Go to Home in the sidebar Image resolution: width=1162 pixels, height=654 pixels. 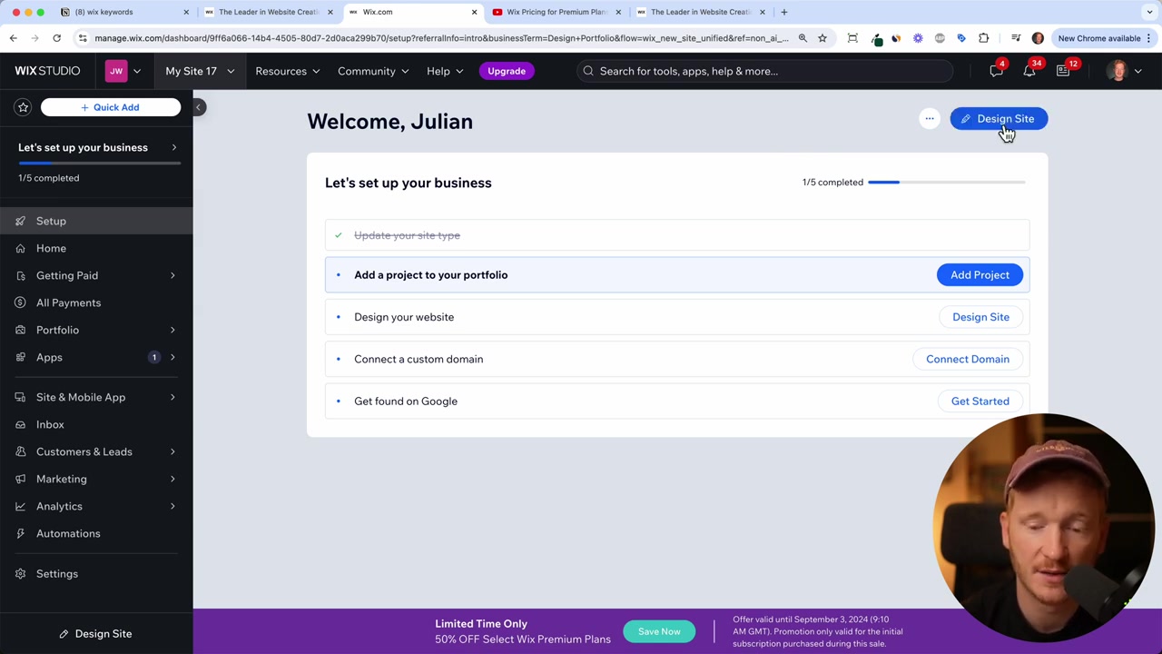pos(96,248)
